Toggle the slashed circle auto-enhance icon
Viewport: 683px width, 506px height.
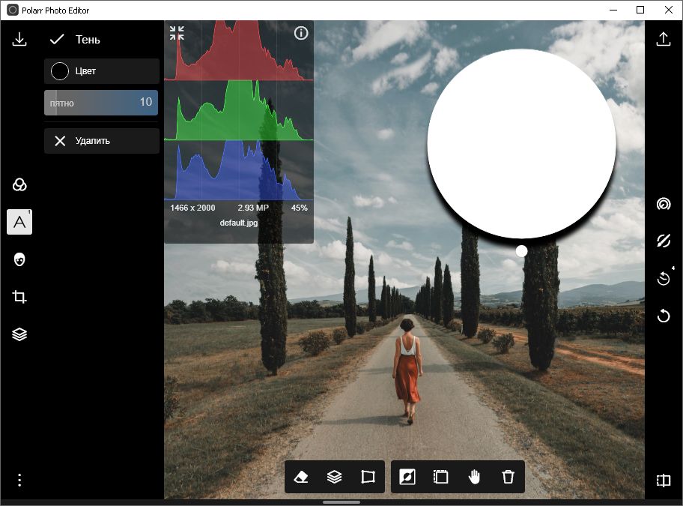click(x=664, y=241)
